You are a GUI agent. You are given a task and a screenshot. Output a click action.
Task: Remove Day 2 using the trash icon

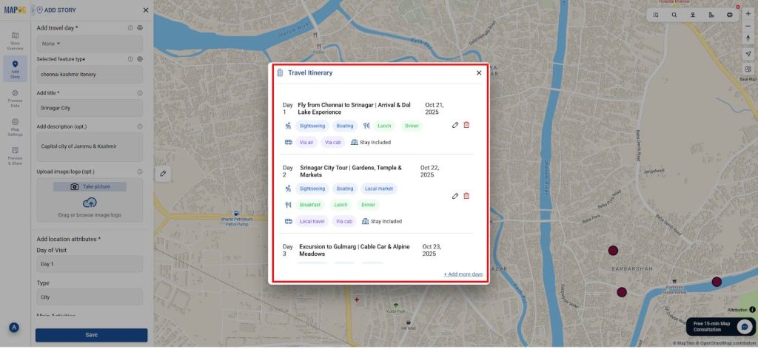(x=466, y=196)
